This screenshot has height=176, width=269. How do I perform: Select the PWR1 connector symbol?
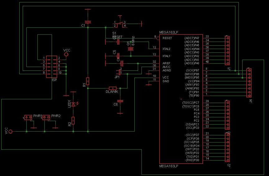28,117
